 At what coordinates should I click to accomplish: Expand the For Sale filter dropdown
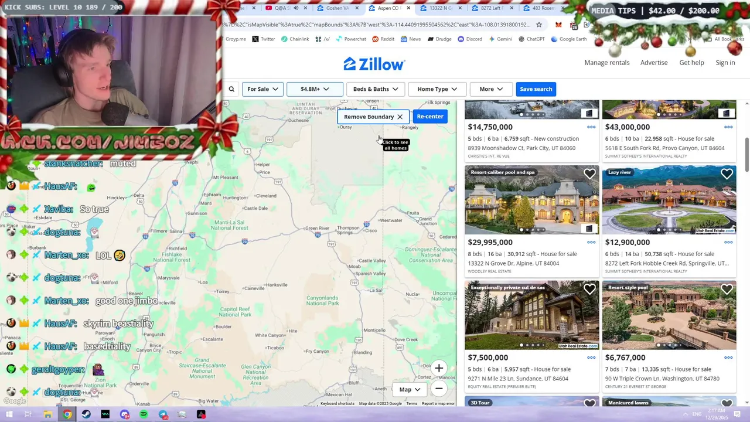[262, 89]
